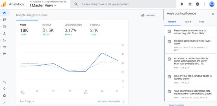Screen dimensions: 217x106
Task: Open Realtime clock icon in sidebar
Action: (5, 26)
